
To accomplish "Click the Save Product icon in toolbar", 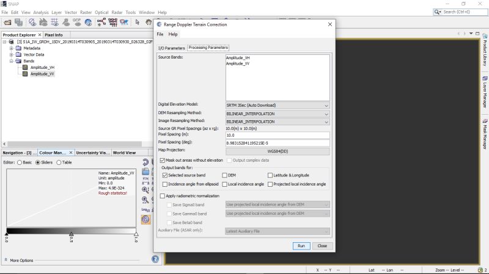I will [x=19, y=22].
